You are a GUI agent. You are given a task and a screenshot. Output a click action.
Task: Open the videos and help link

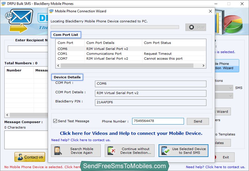(x=131, y=133)
